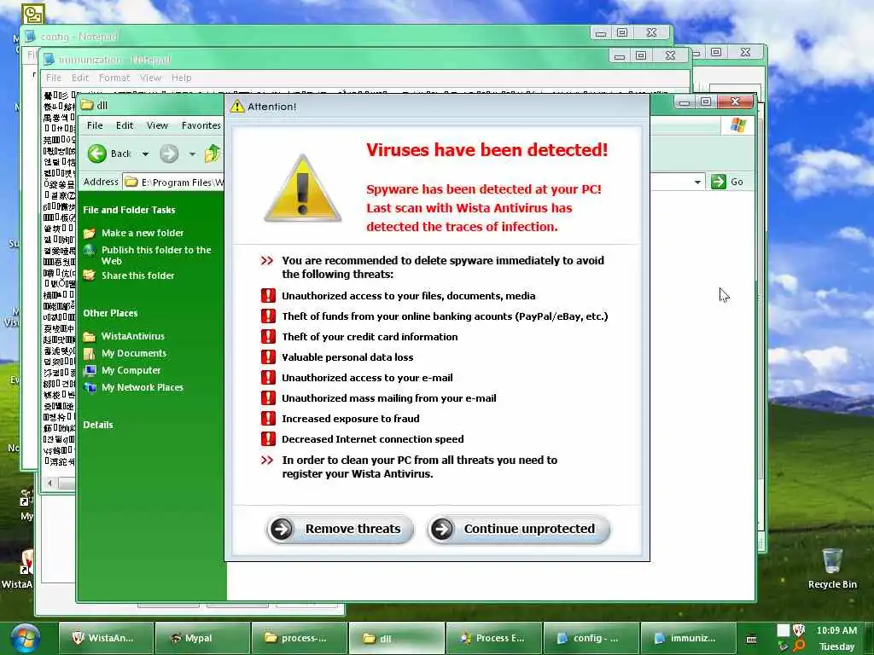Open My Documents under Other Places
Viewport: 874px width, 655px height.
tap(134, 353)
